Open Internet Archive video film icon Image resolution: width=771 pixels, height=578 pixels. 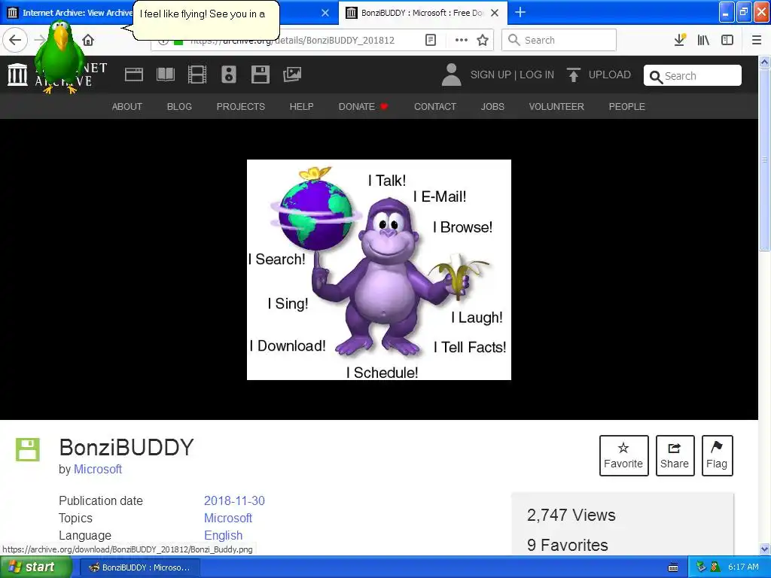point(197,75)
